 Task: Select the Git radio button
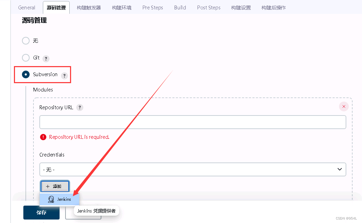(x=26, y=58)
